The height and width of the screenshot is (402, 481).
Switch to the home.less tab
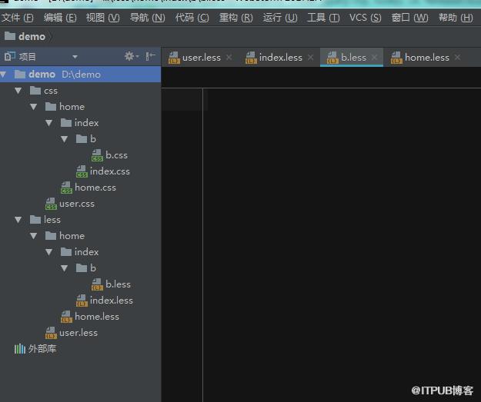(426, 58)
